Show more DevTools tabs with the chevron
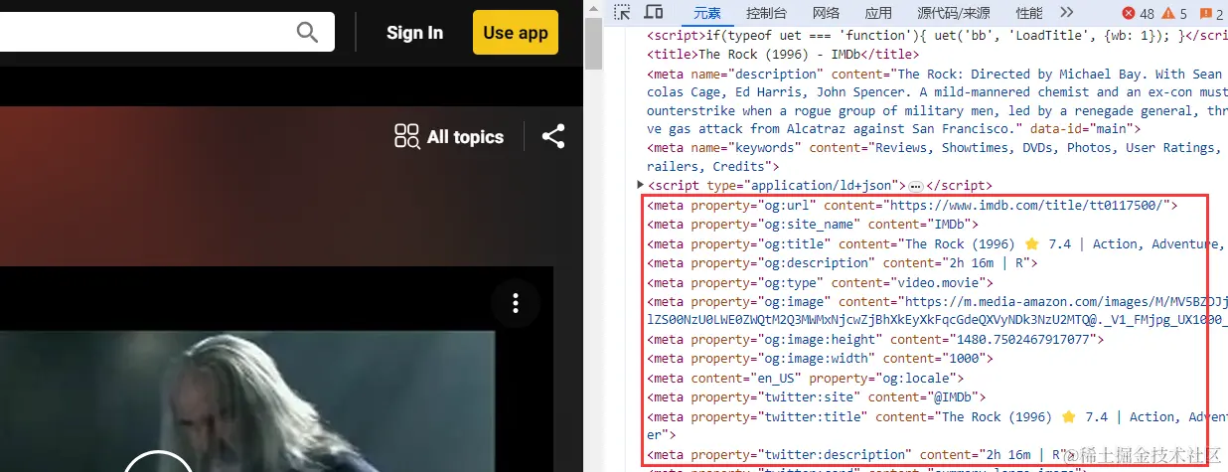This screenshot has width=1228, height=472. click(1067, 13)
